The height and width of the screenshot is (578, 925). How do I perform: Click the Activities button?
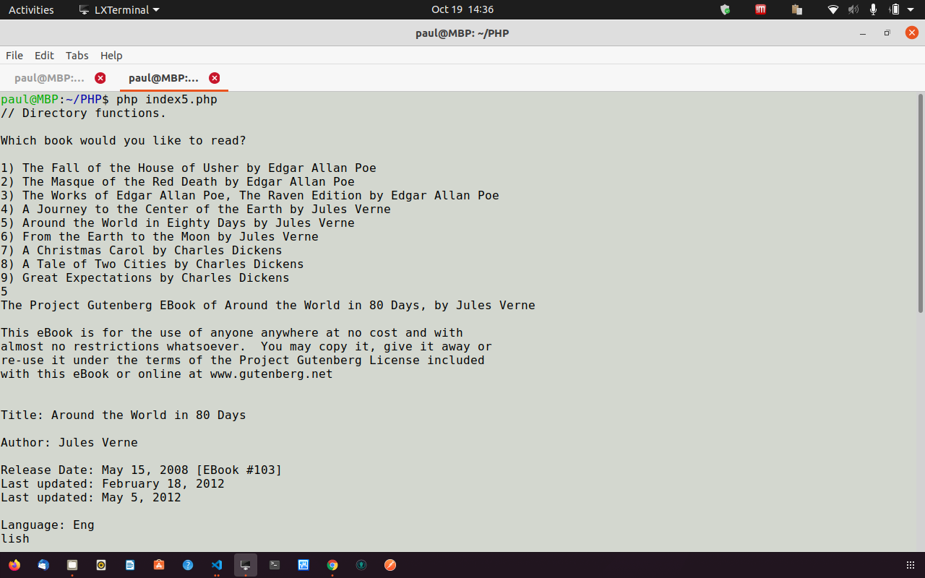click(x=31, y=9)
